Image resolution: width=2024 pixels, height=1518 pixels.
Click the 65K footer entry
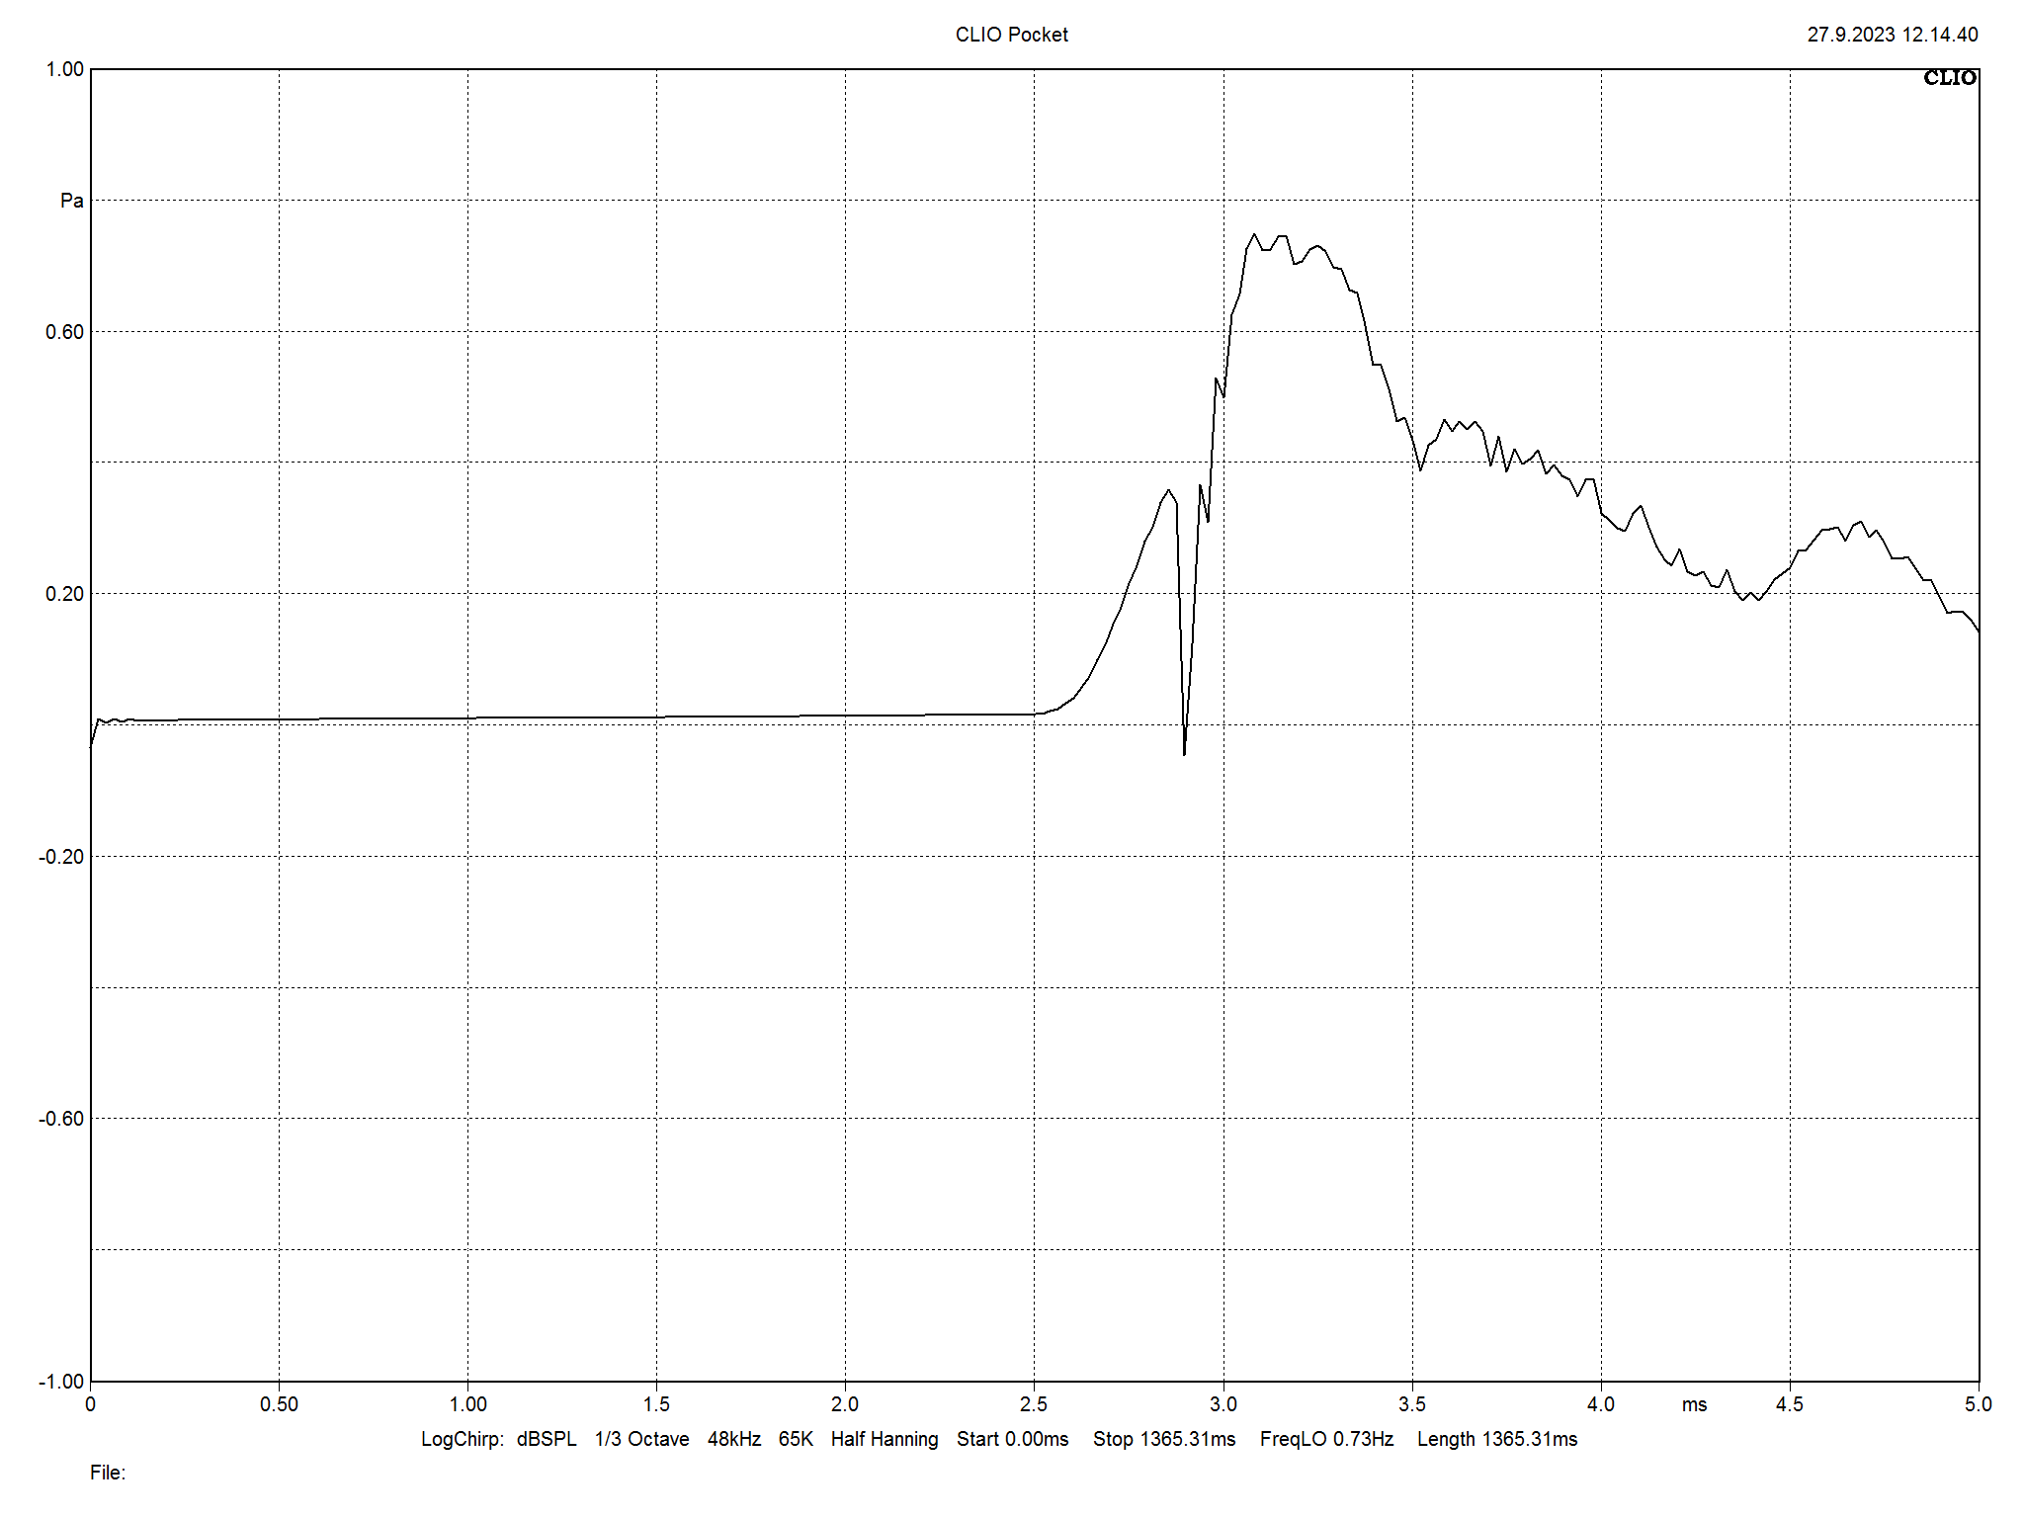[x=796, y=1440]
